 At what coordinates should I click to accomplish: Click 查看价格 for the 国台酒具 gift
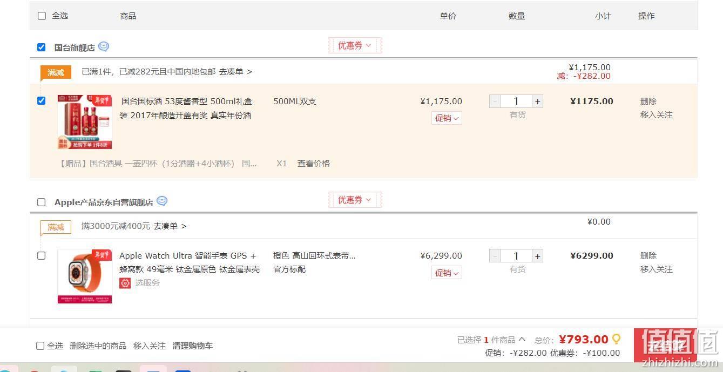314,163
